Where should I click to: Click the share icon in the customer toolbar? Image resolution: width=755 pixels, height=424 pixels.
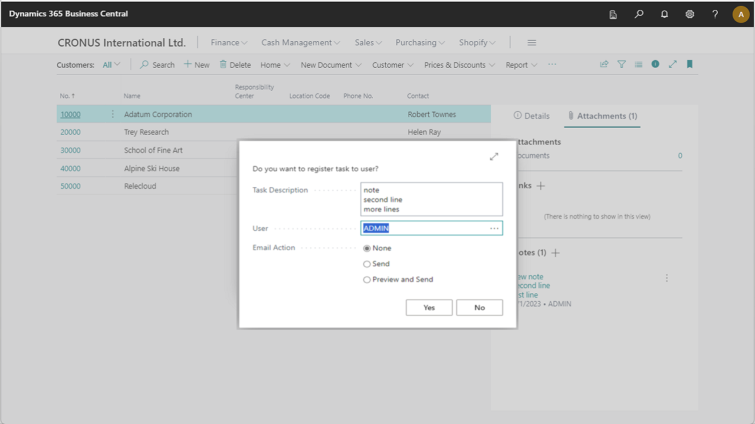point(604,64)
